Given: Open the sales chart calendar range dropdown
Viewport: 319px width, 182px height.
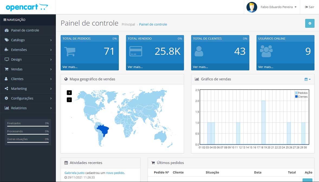Looking at the screenshot, I should (x=307, y=79).
